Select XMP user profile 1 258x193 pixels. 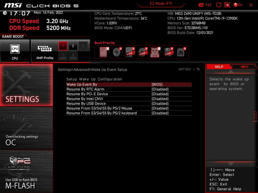[x=63, y=56]
